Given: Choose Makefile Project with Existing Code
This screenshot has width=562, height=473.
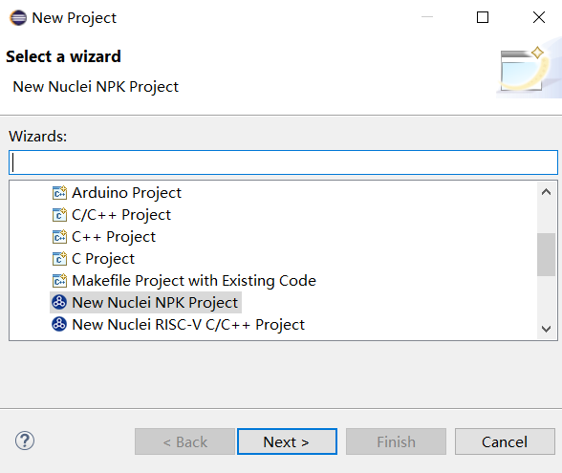Looking at the screenshot, I should pos(194,281).
